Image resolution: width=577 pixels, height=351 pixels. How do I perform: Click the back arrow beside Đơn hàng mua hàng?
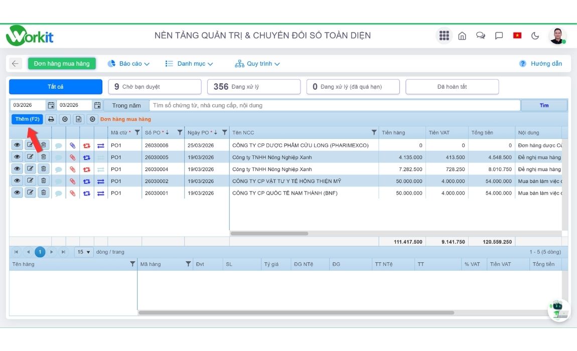pos(16,64)
